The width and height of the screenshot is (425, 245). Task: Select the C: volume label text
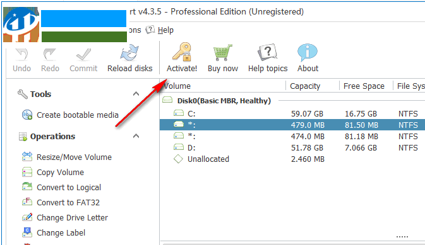pos(191,113)
